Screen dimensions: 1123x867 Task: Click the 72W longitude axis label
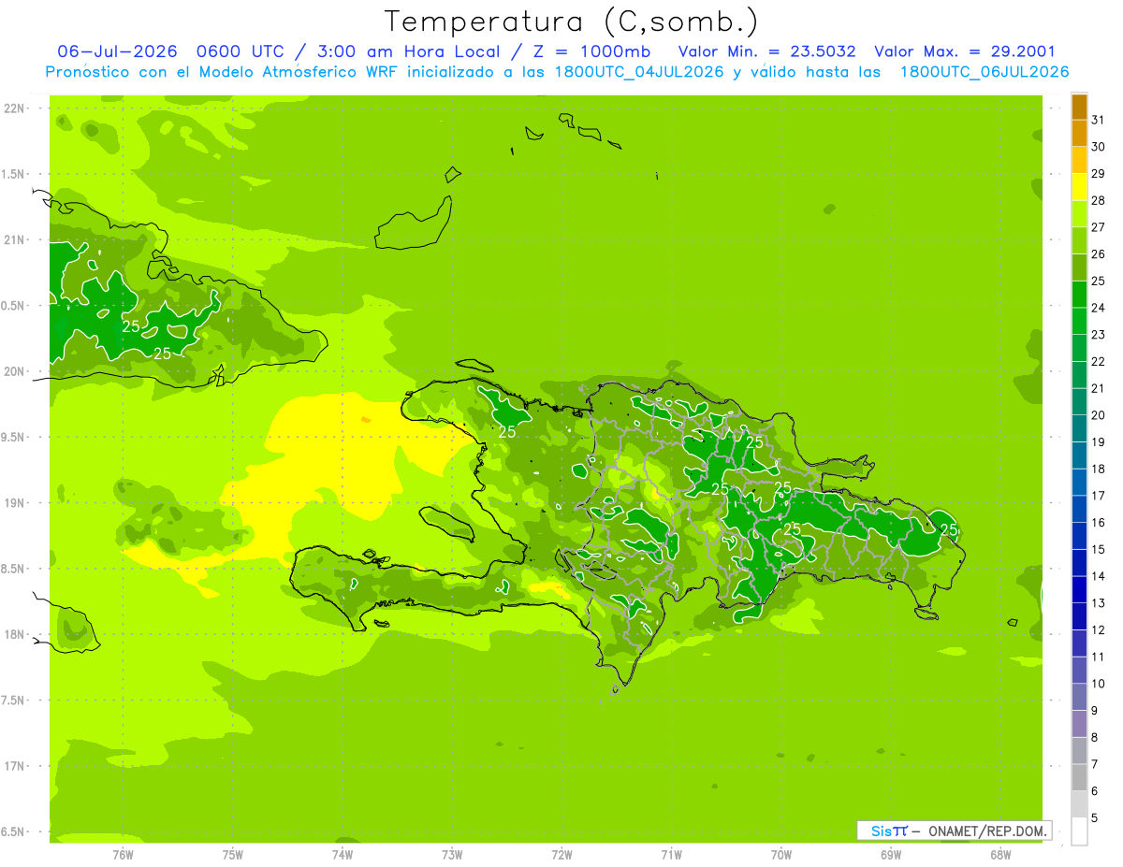click(x=561, y=855)
